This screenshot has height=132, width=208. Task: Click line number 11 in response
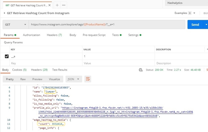9,124
